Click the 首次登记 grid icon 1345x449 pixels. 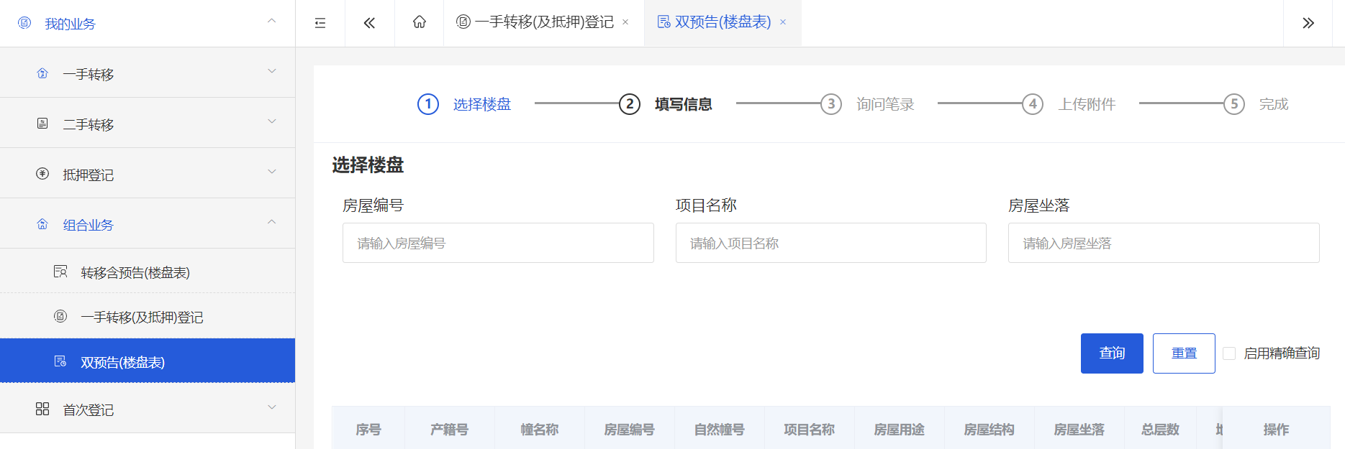(42, 409)
